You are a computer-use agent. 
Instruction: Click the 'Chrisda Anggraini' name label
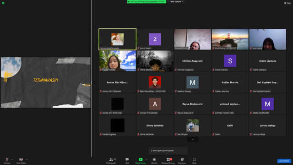point(185,70)
